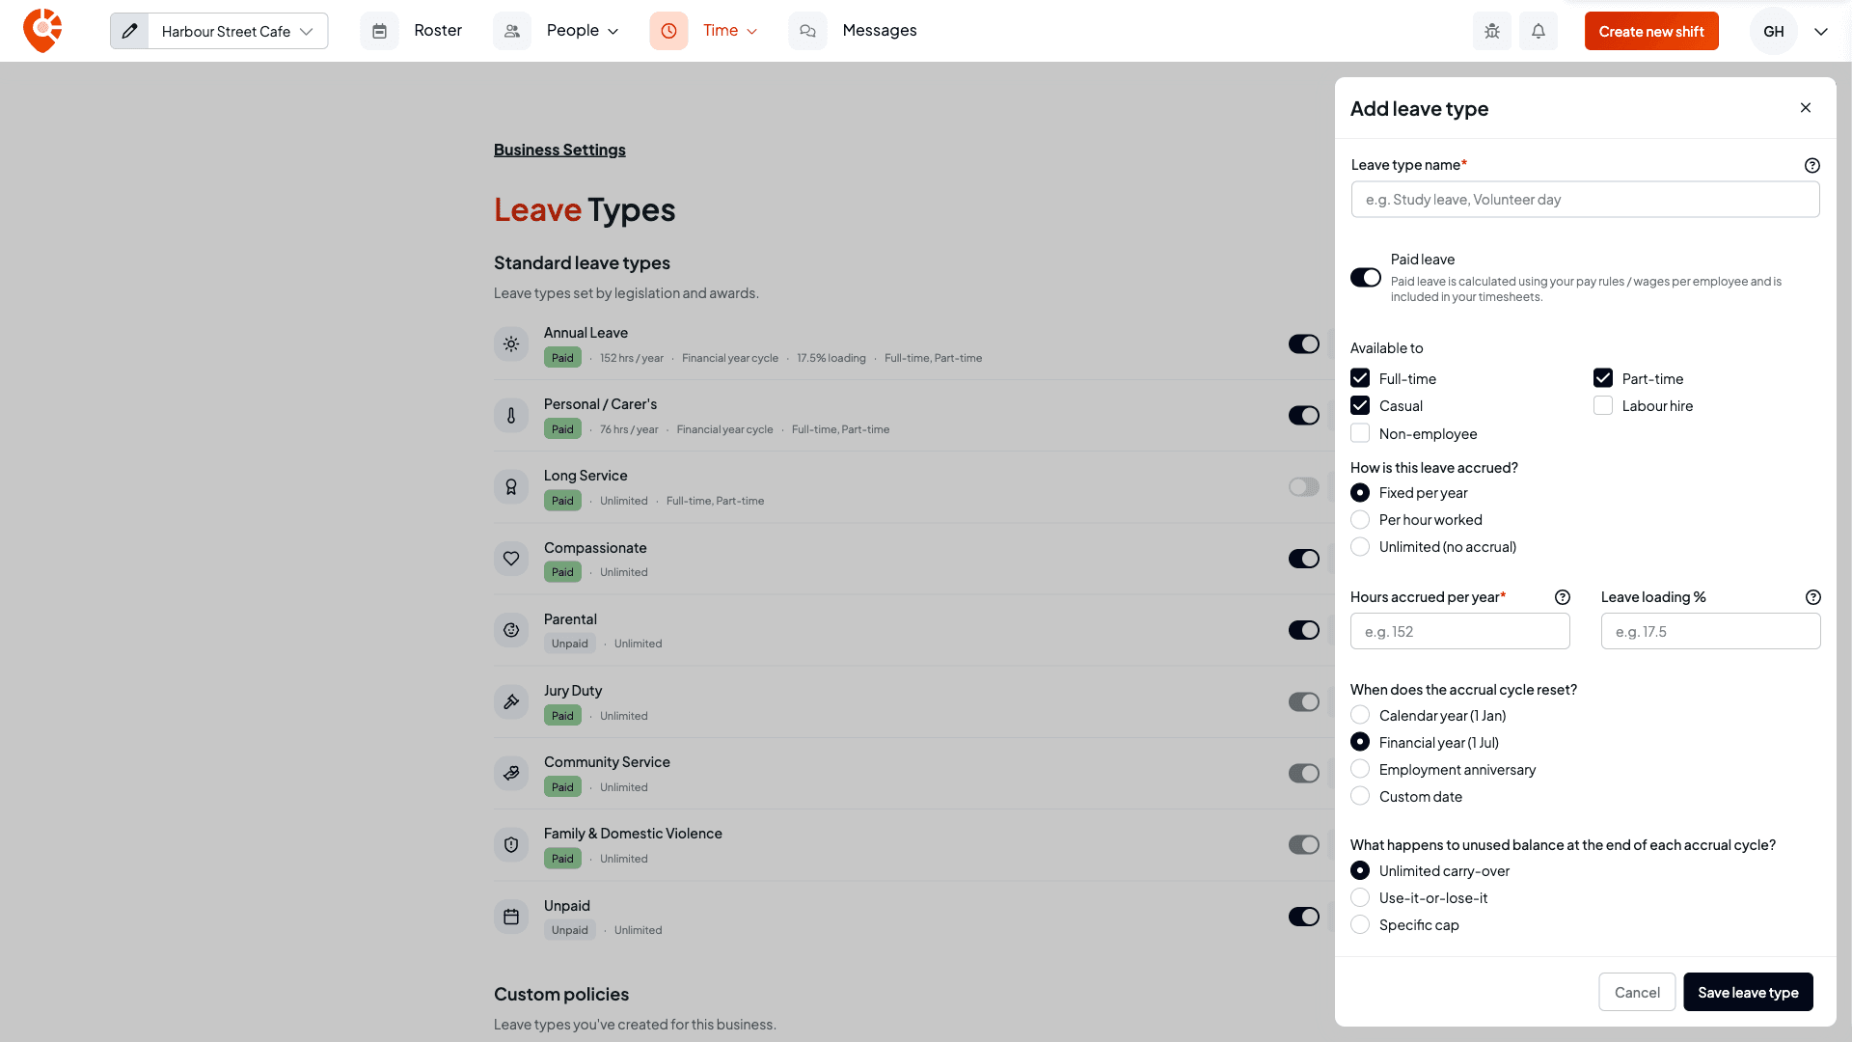Viewport: 1852px width, 1042px height.
Task: Open the Harbour Street Cafe business dropdown
Action: [x=237, y=31]
